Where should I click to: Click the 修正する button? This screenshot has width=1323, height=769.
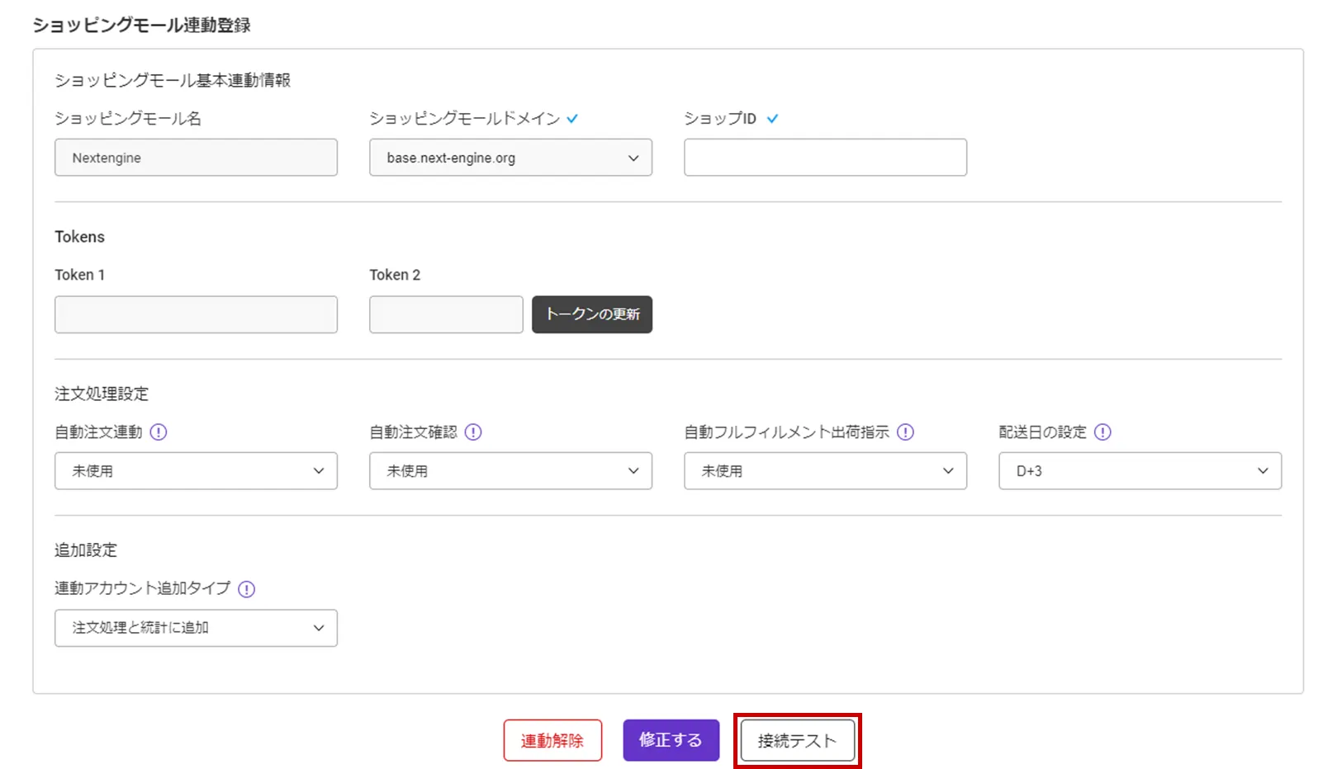[671, 740]
